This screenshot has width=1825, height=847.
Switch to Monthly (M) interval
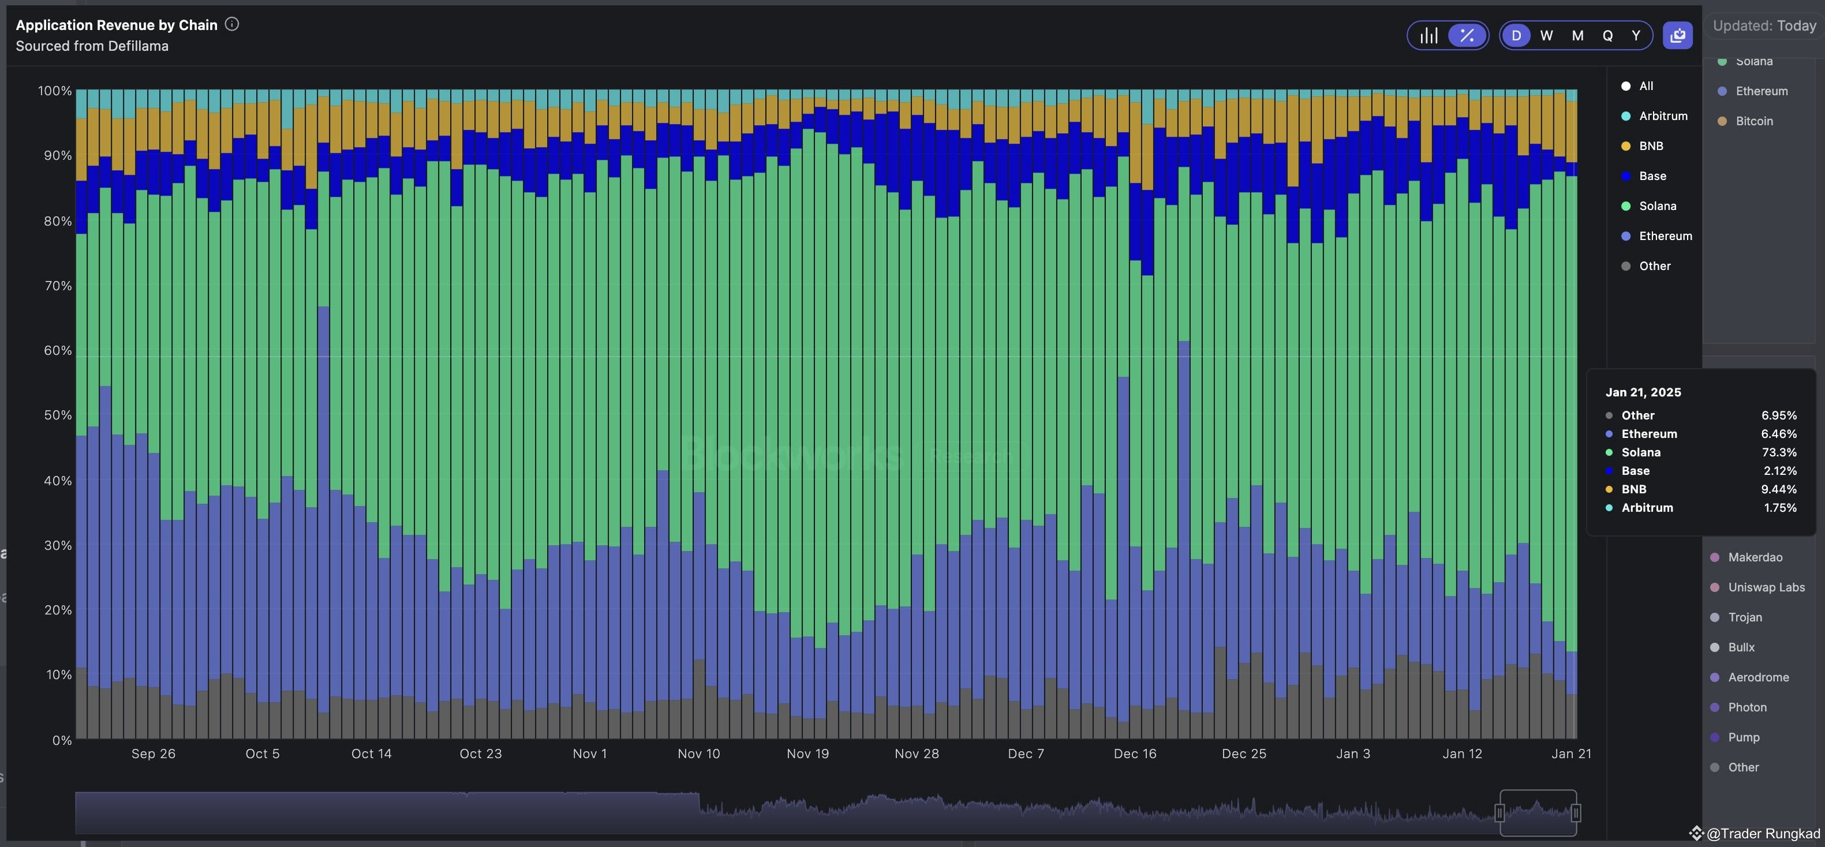click(x=1578, y=35)
